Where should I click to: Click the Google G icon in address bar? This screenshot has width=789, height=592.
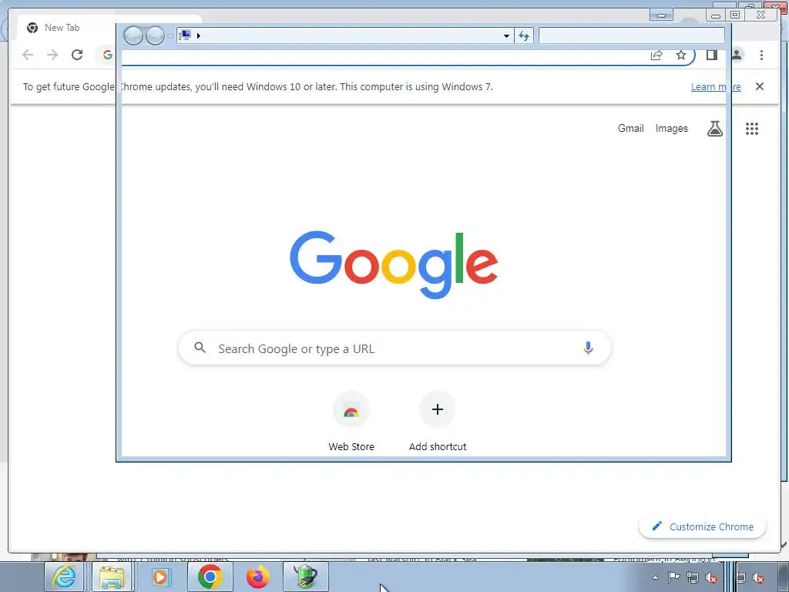(108, 55)
